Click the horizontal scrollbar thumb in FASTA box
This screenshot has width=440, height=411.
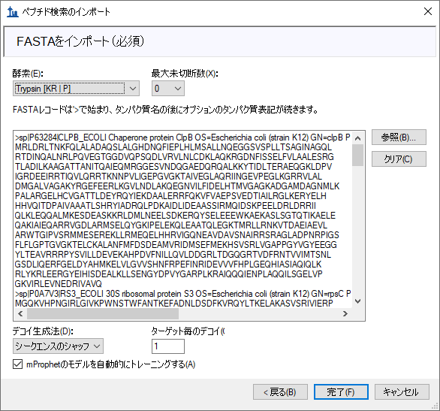(103, 313)
